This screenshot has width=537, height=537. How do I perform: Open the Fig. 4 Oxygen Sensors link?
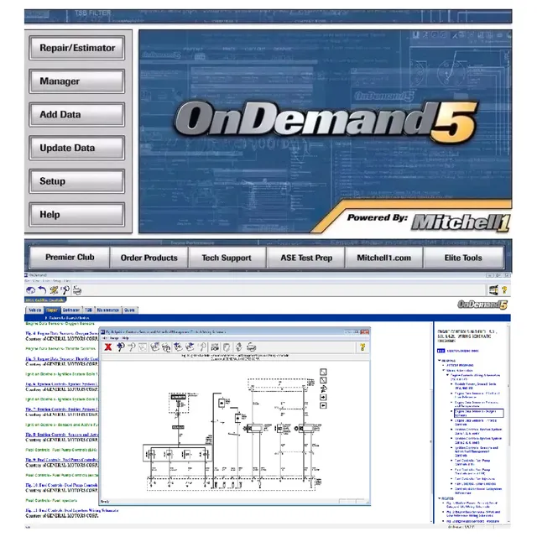[x=61, y=333]
